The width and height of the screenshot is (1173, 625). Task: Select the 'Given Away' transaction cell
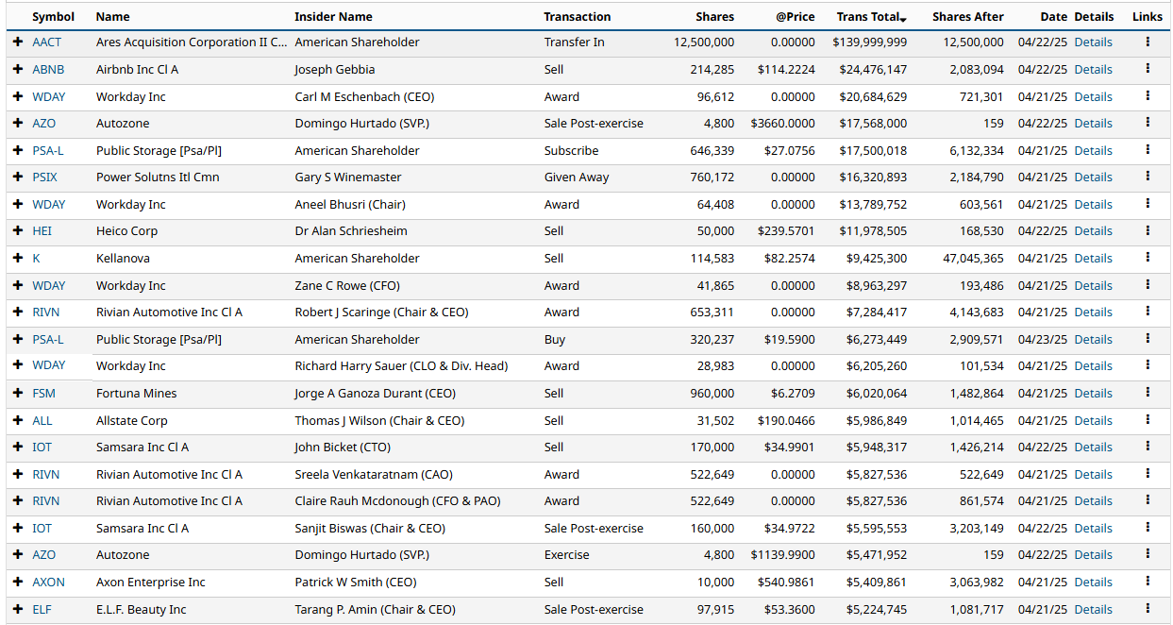[x=577, y=177]
